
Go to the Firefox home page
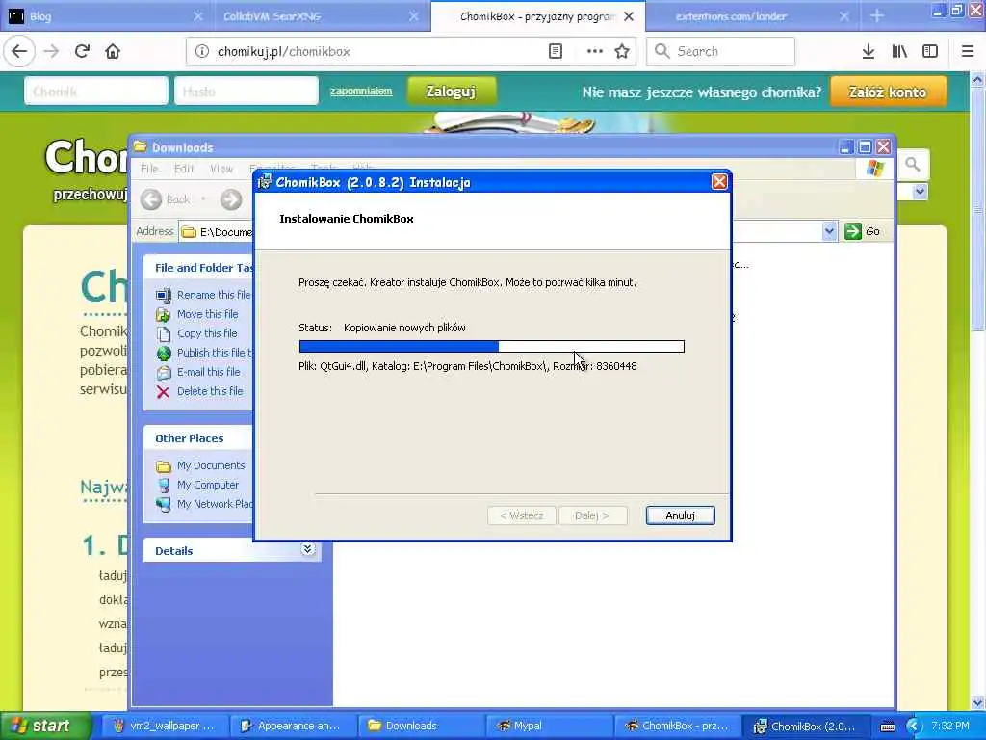[113, 51]
